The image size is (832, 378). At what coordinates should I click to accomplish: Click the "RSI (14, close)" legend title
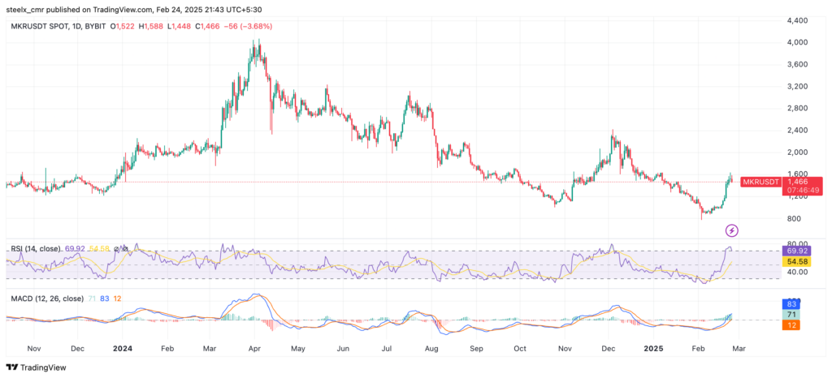[36, 247]
